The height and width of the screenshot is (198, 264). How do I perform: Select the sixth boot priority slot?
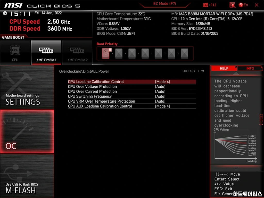pyautogui.click(x=171, y=53)
